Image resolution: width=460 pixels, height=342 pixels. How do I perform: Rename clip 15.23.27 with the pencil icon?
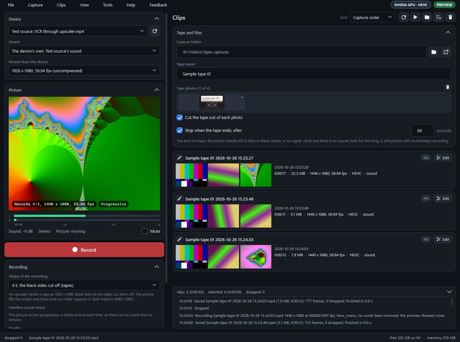(x=180, y=158)
